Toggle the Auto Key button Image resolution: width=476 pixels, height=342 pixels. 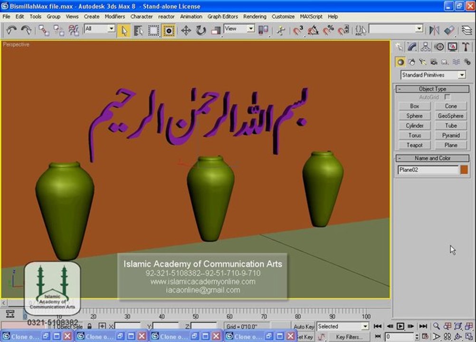304,326
